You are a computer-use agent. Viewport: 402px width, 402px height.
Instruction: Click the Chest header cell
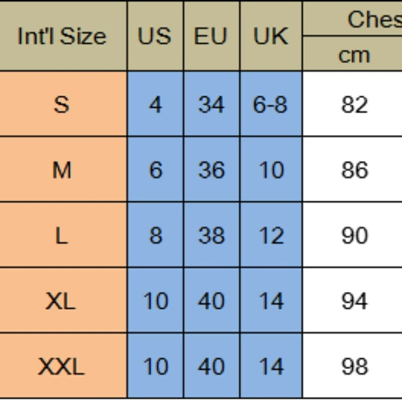coord(352,18)
